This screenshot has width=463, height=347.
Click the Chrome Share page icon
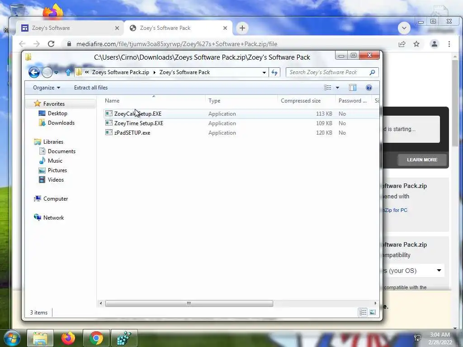click(402, 44)
